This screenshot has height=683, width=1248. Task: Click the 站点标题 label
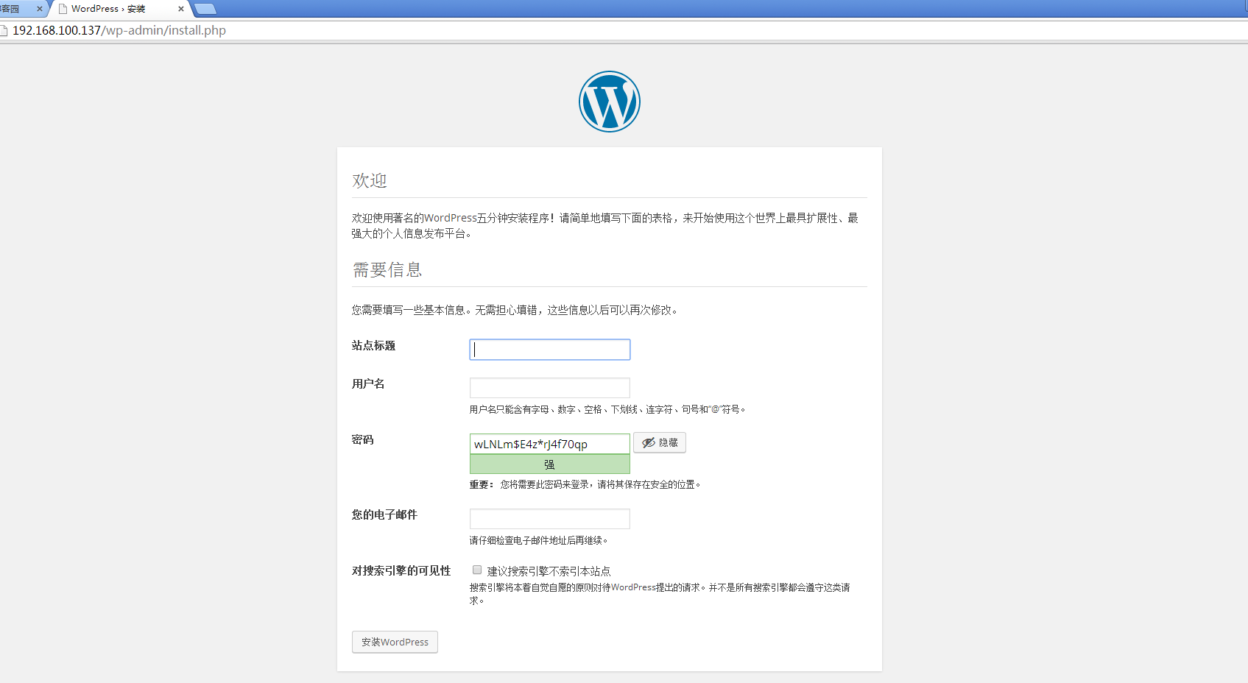pos(373,345)
